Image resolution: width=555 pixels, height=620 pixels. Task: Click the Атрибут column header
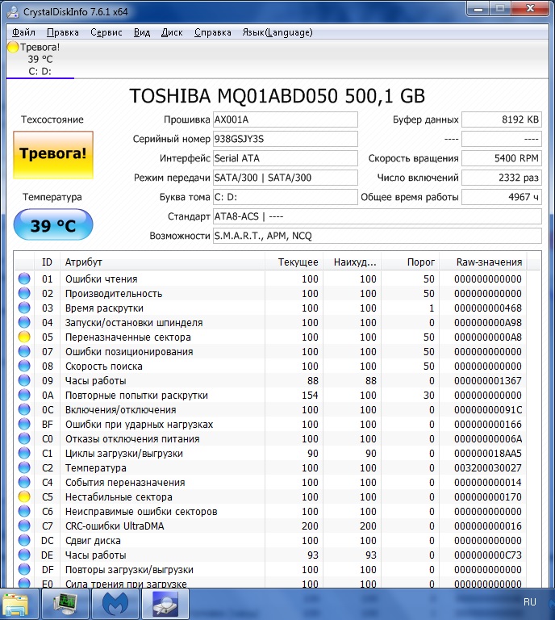point(84,262)
